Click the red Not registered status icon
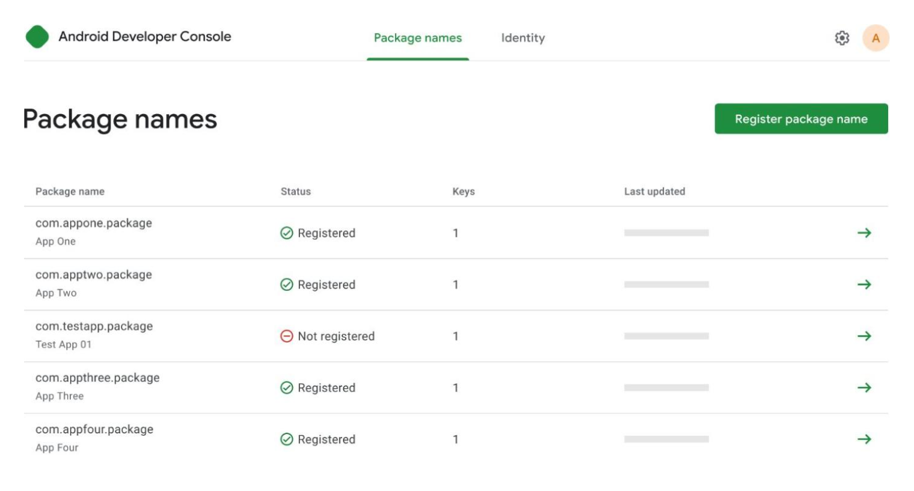914x491 pixels. pos(287,336)
